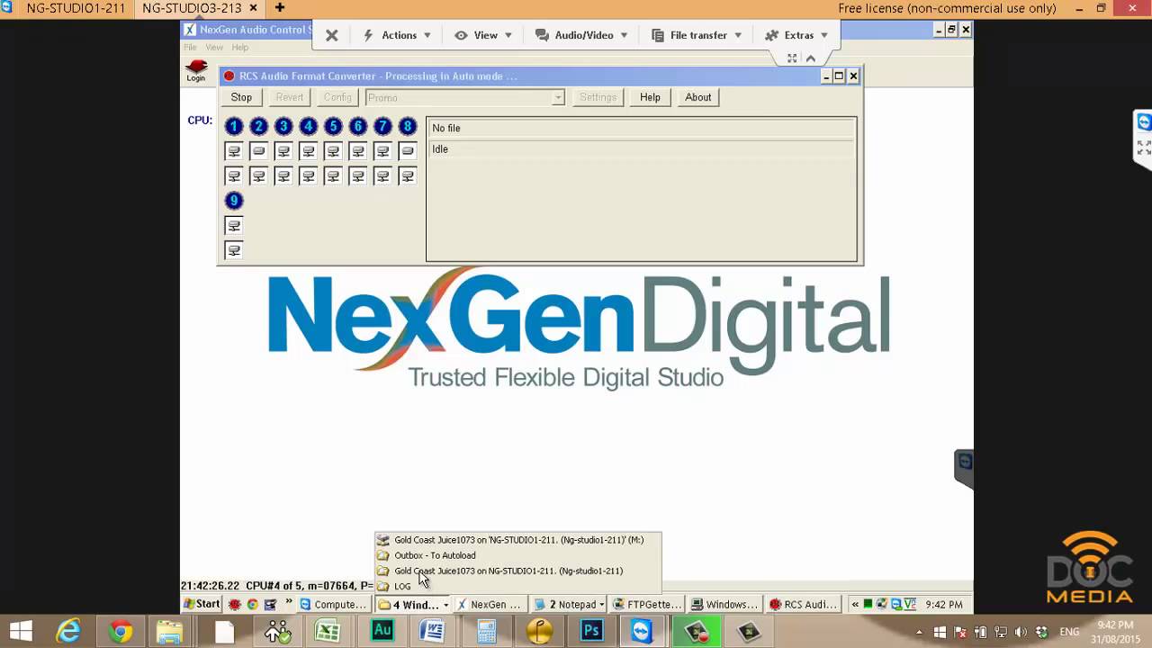The width and height of the screenshot is (1152, 648).
Task: Click Chrome icon in remote quick launch
Action: [x=253, y=604]
